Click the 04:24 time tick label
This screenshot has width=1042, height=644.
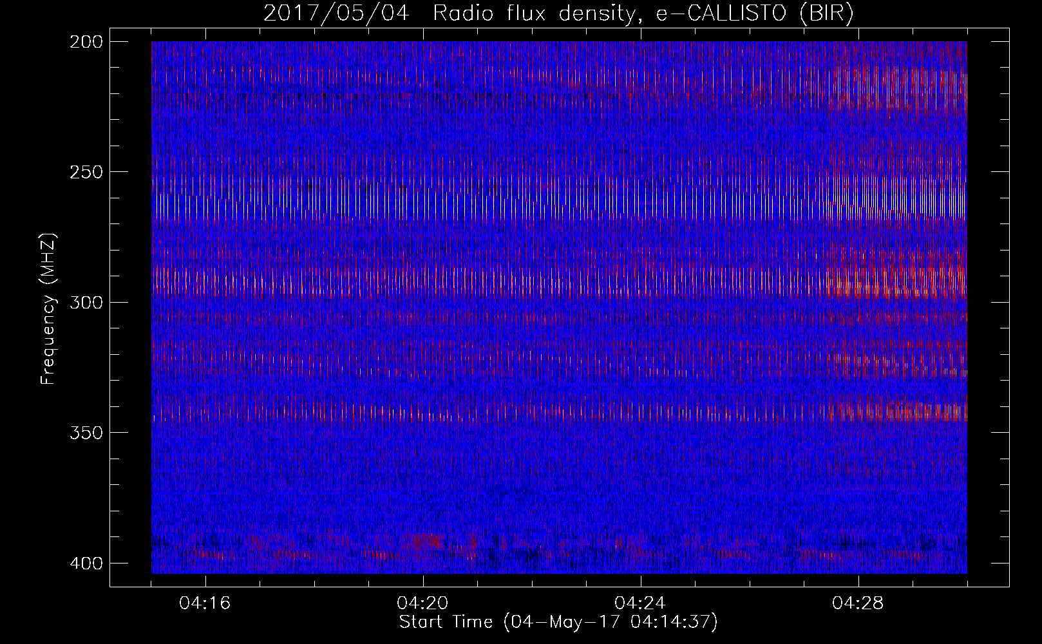641,603
